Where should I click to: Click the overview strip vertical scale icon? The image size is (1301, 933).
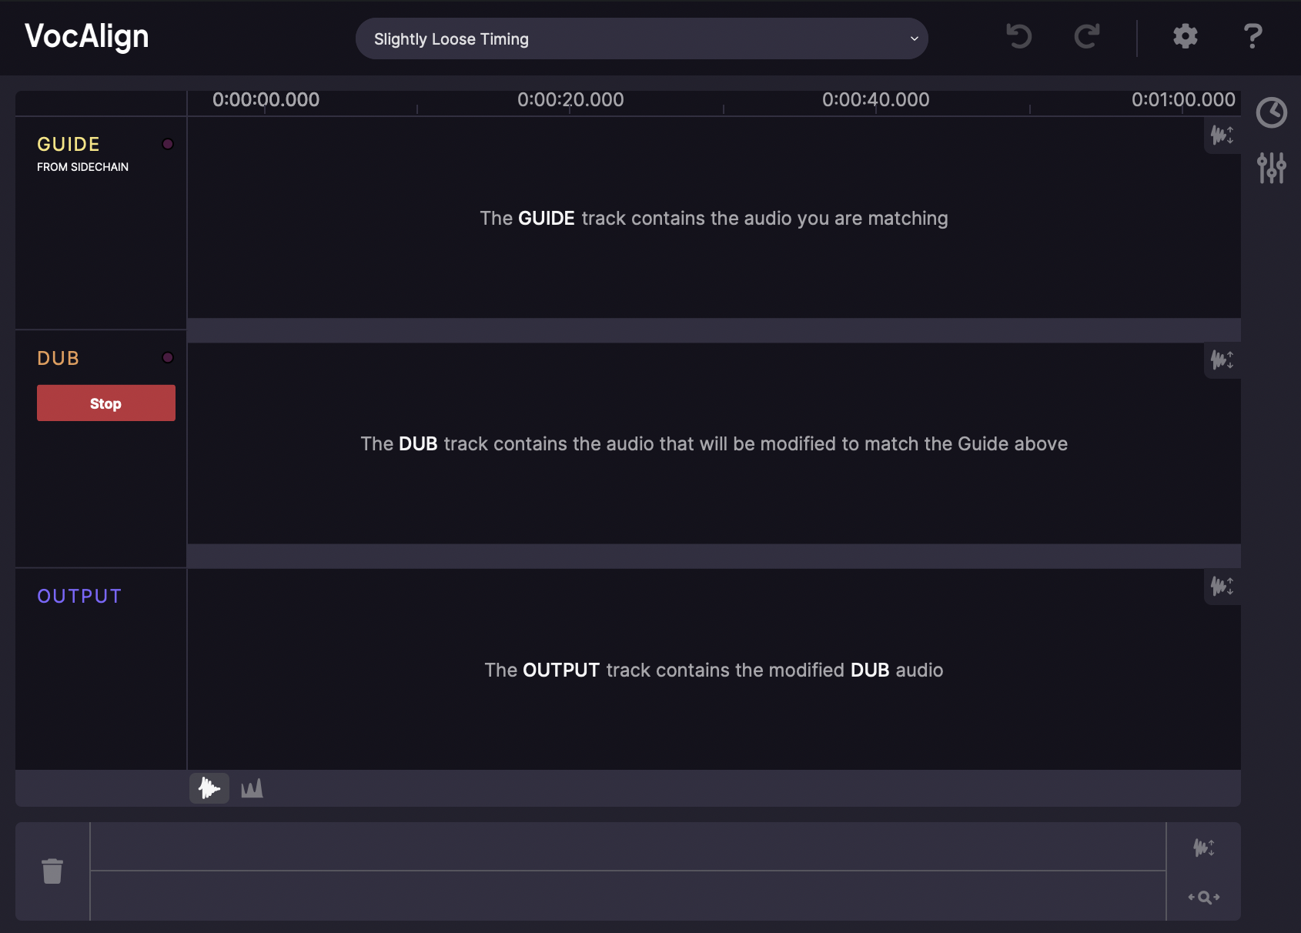pyautogui.click(x=1204, y=848)
